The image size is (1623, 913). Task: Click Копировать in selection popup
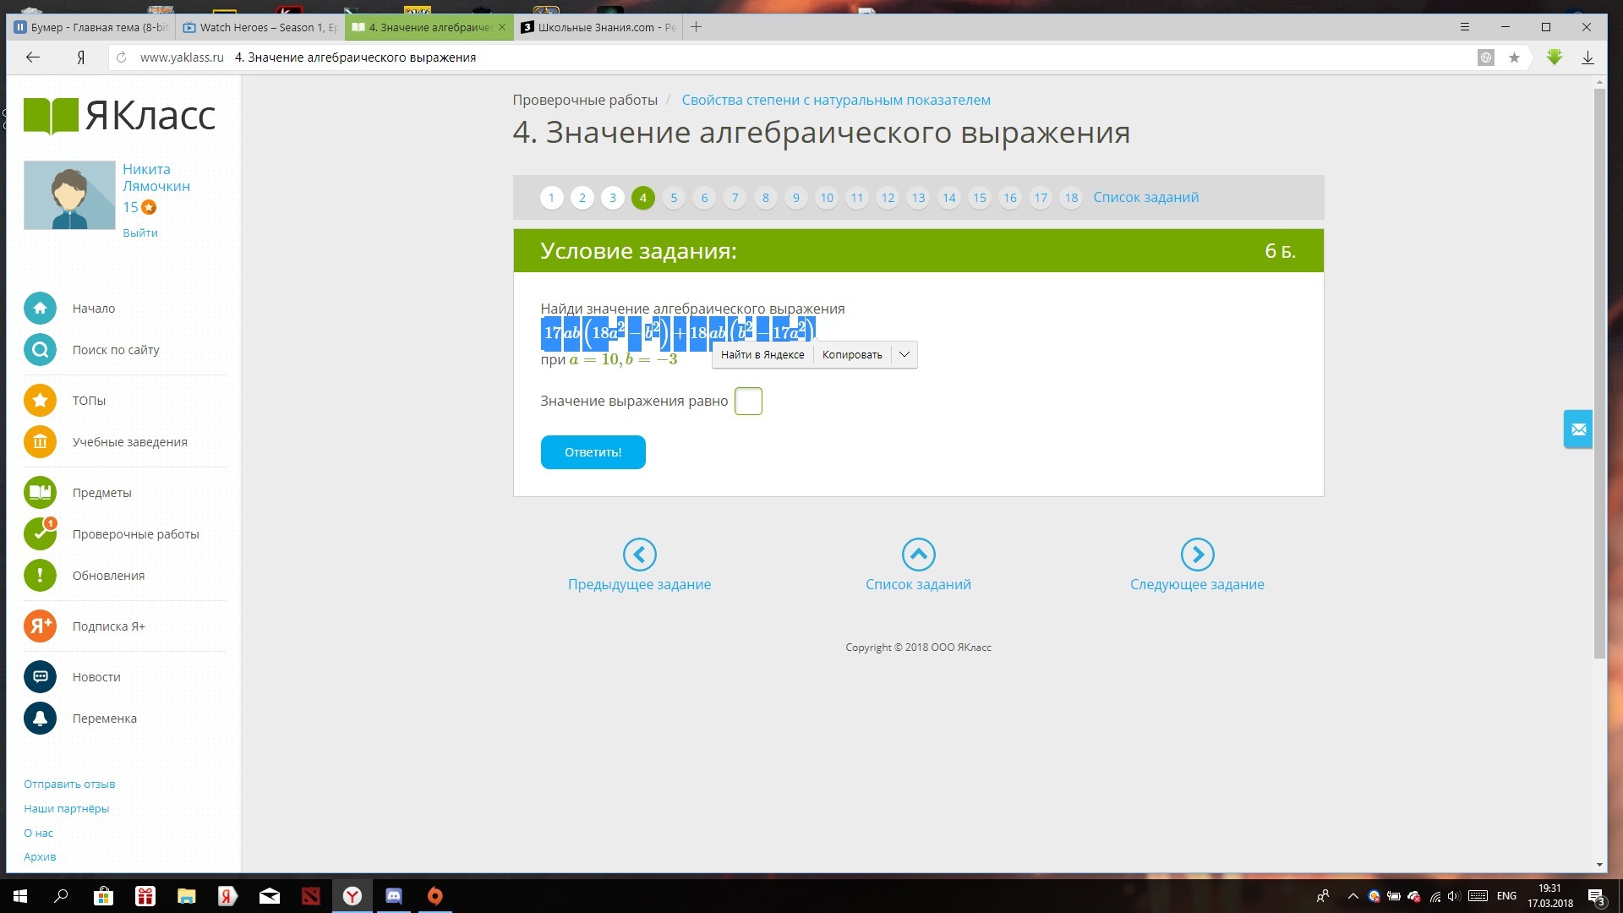click(851, 355)
